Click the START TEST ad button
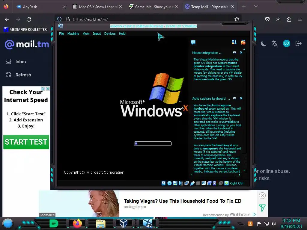Screen dimensions: 307x230 pos(26,142)
